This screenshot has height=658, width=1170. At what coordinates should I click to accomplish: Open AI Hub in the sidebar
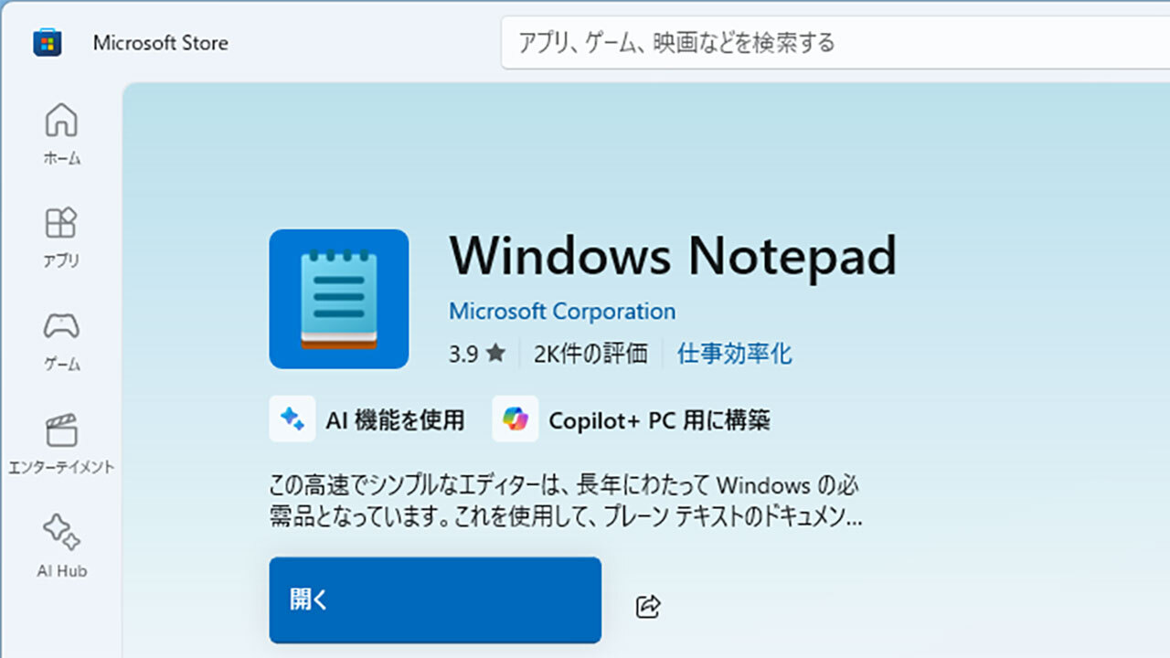point(61,547)
